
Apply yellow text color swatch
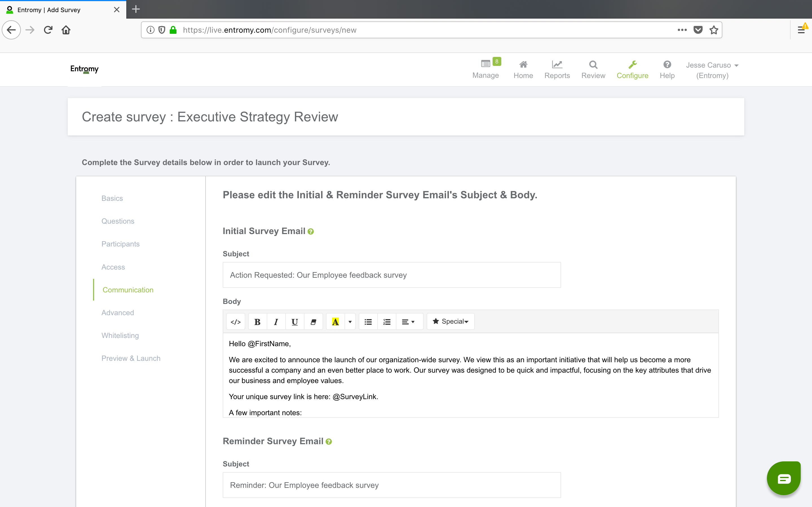click(336, 321)
